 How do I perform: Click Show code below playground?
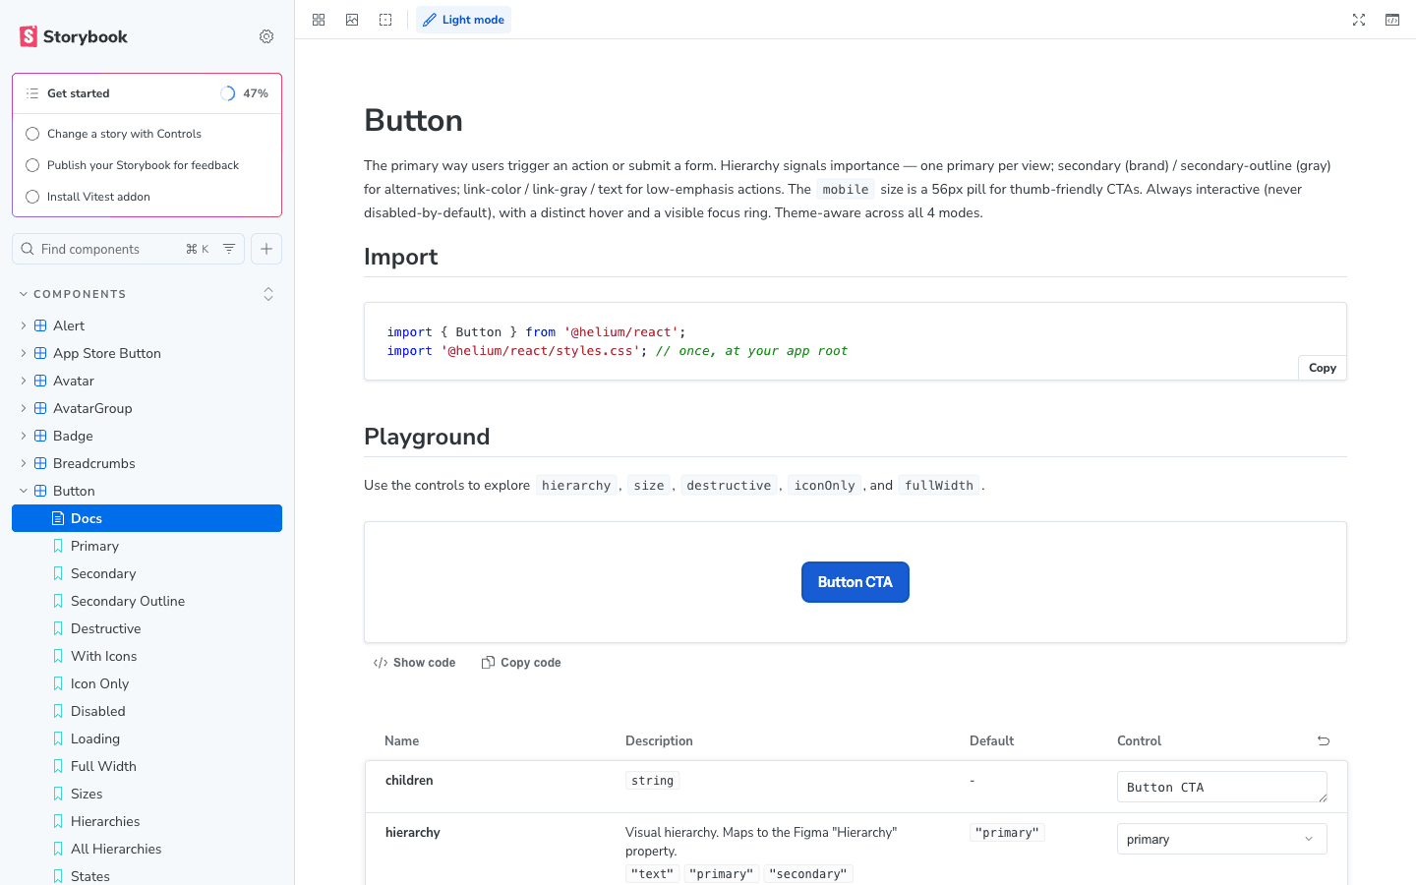[x=414, y=663]
